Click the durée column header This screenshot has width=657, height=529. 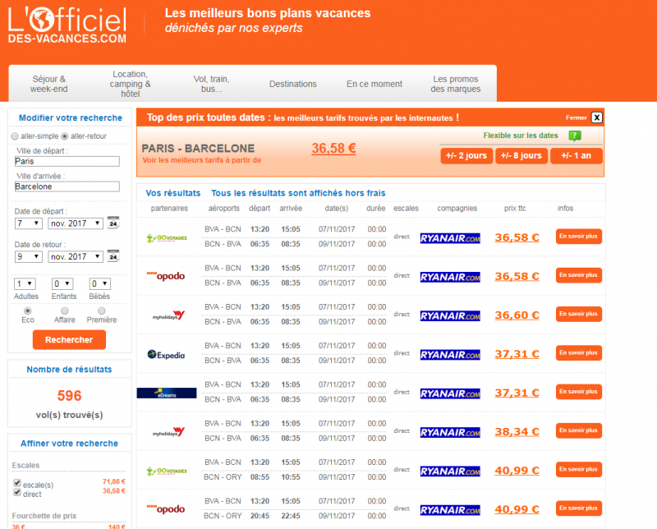[x=376, y=209]
